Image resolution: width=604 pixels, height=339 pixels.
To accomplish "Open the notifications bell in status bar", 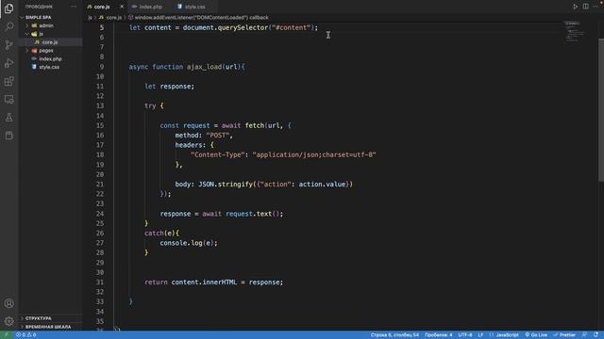I will pos(596,335).
